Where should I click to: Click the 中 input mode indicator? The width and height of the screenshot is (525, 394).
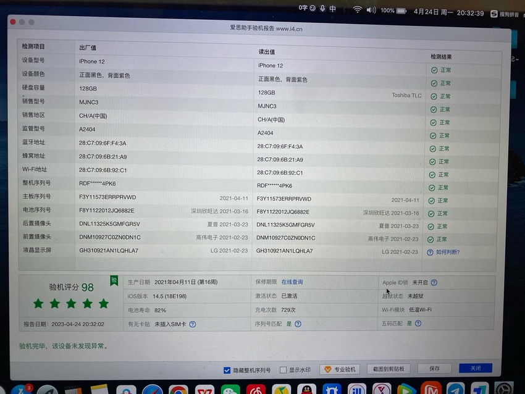click(x=332, y=9)
